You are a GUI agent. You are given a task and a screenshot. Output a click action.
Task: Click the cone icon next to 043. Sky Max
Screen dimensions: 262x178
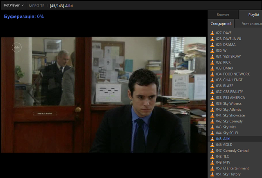(212, 127)
